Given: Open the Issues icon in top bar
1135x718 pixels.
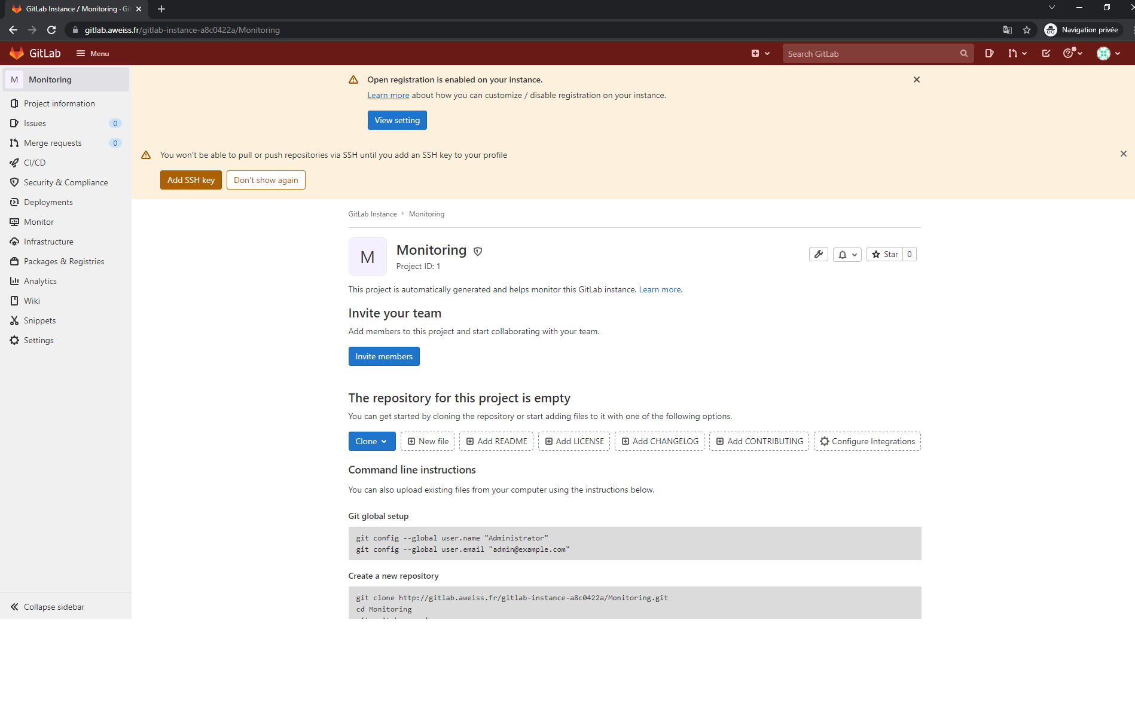Looking at the screenshot, I should (990, 53).
